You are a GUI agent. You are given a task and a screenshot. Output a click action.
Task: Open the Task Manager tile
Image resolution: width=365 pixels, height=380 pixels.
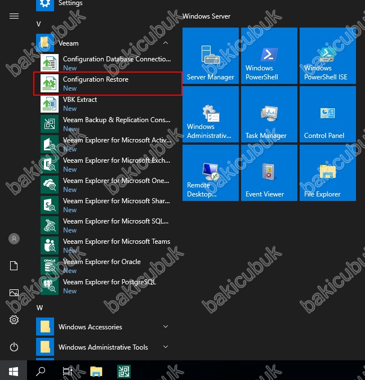[x=269, y=114]
